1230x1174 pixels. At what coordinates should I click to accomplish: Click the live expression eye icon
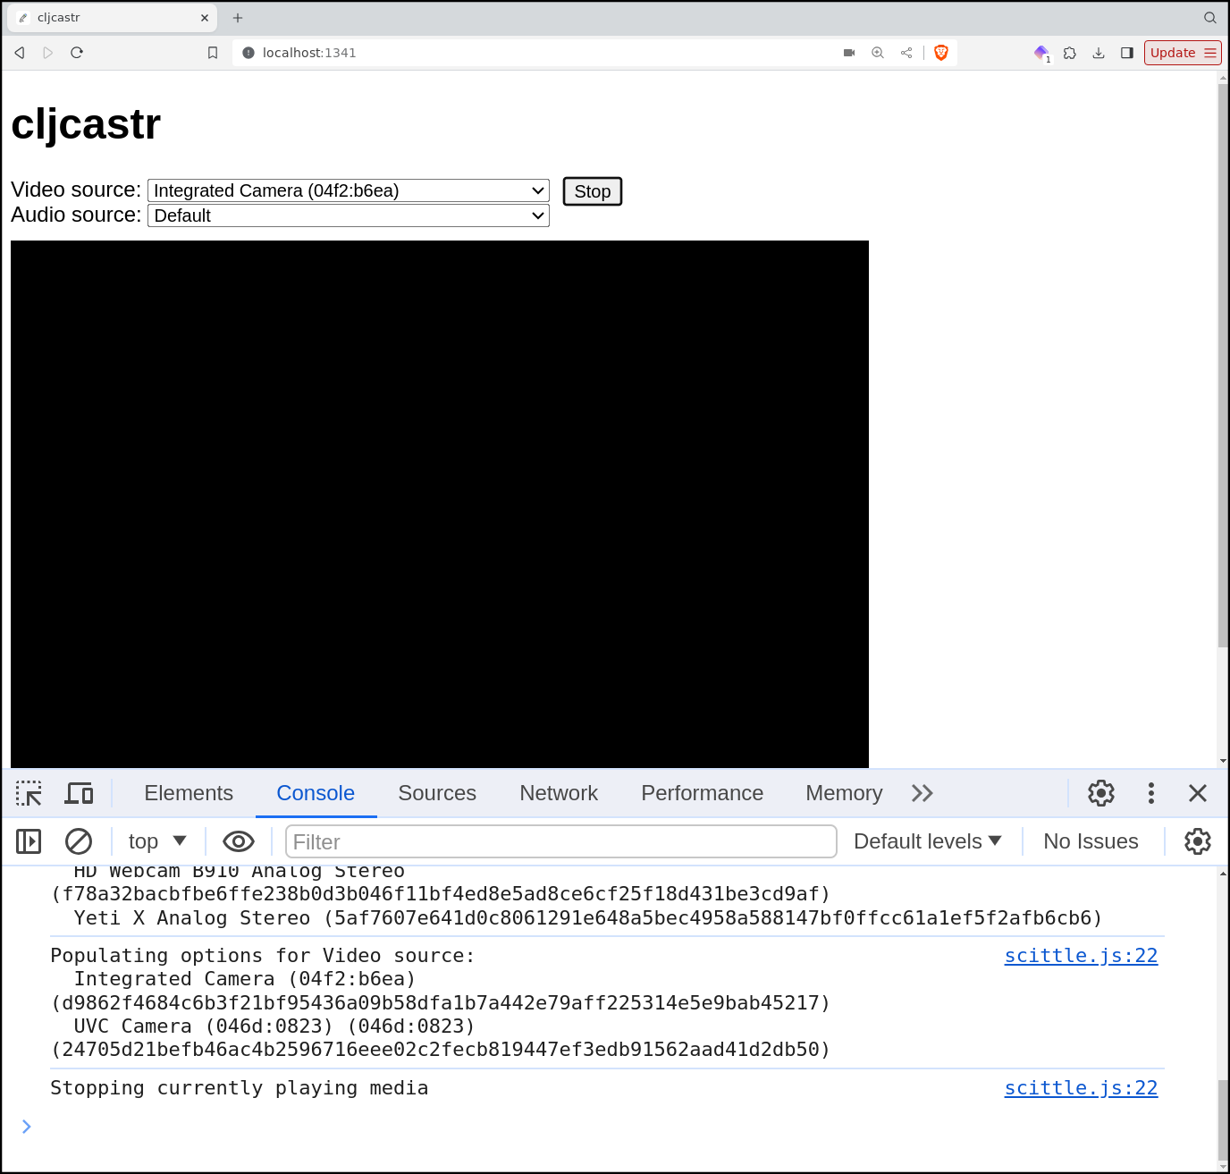pos(239,841)
